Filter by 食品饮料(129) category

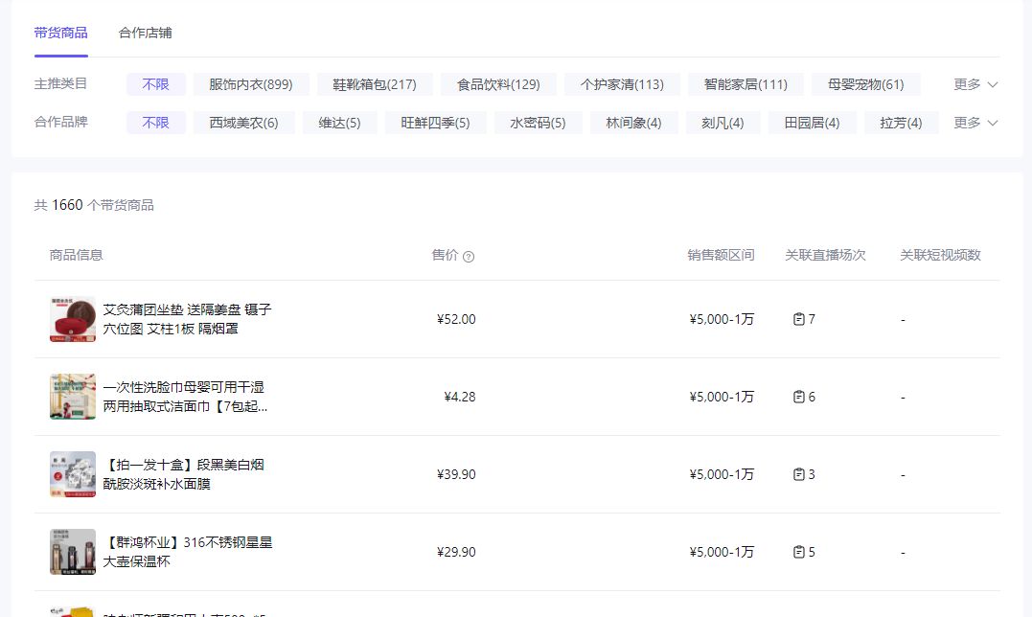[x=498, y=84]
